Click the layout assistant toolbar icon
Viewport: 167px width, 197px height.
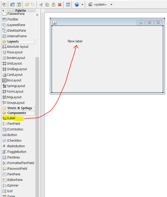point(68,5)
